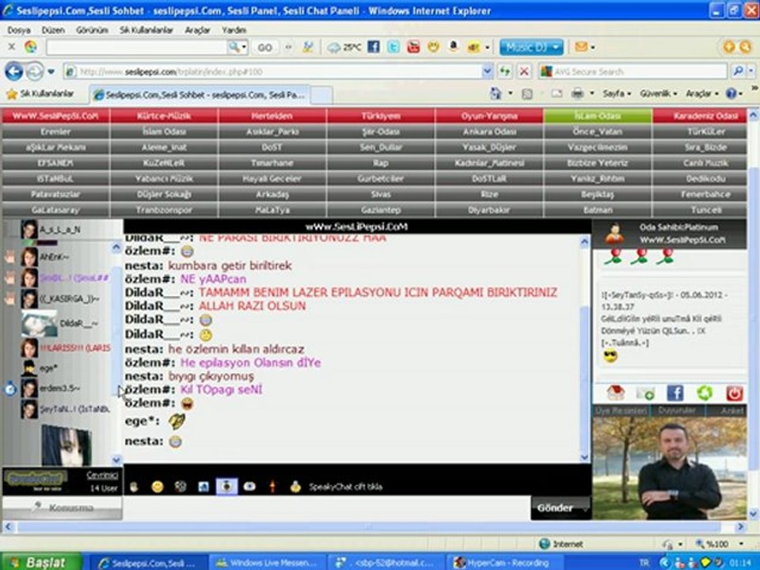
Task: Open the AVG search provider dropdown arrow
Action: (x=750, y=71)
